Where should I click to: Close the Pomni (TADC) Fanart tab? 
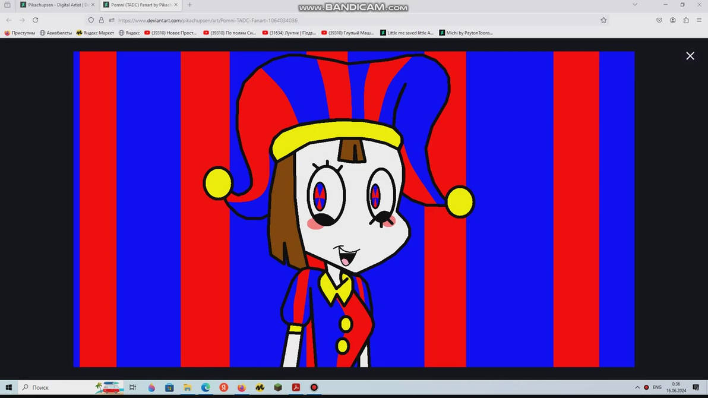click(176, 5)
